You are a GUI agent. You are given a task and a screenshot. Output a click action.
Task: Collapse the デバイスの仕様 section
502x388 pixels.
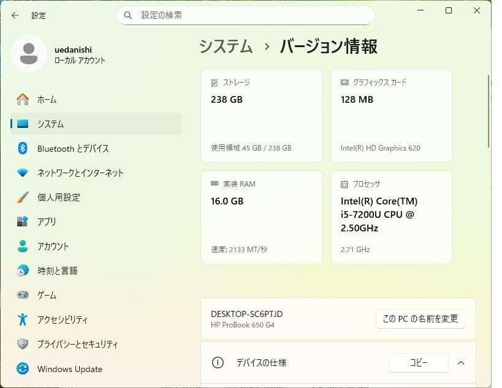pos(461,363)
